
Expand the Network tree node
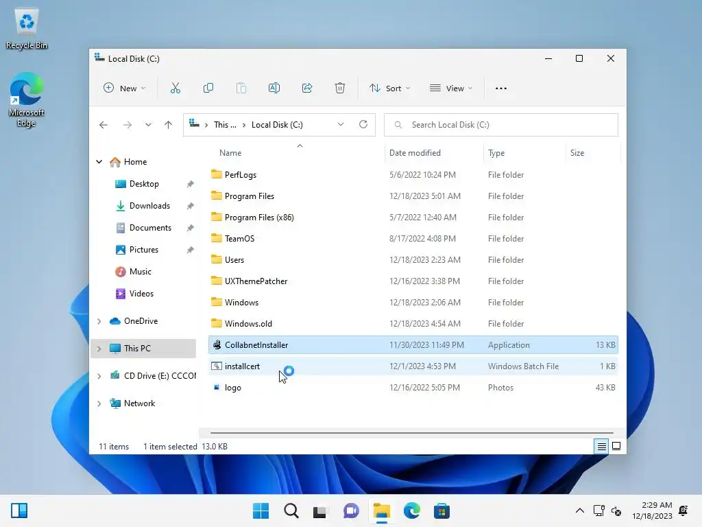tap(99, 403)
